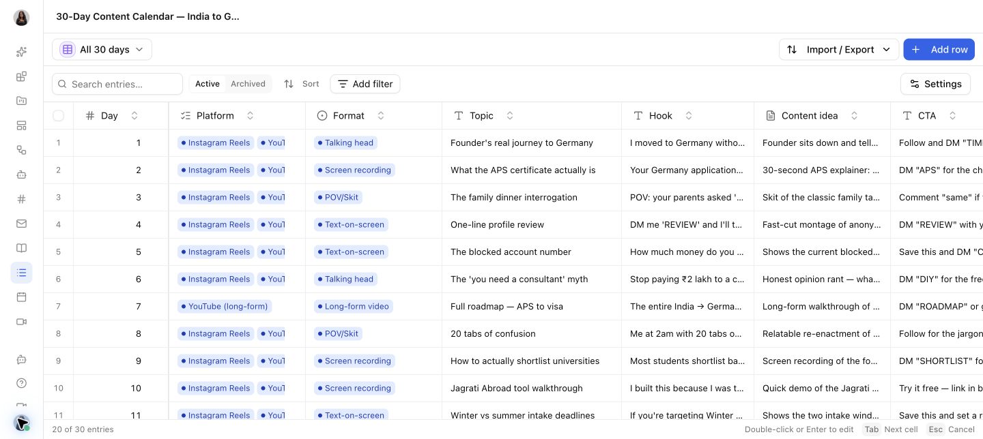Open the Import / Export dropdown
This screenshot has width=983, height=439.
pyautogui.click(x=838, y=49)
